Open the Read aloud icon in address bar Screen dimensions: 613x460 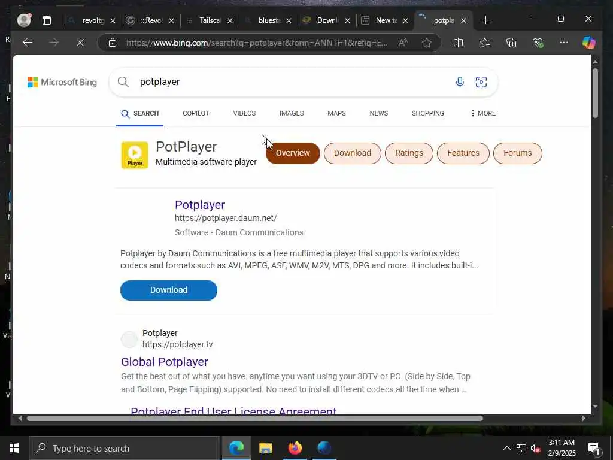point(403,43)
